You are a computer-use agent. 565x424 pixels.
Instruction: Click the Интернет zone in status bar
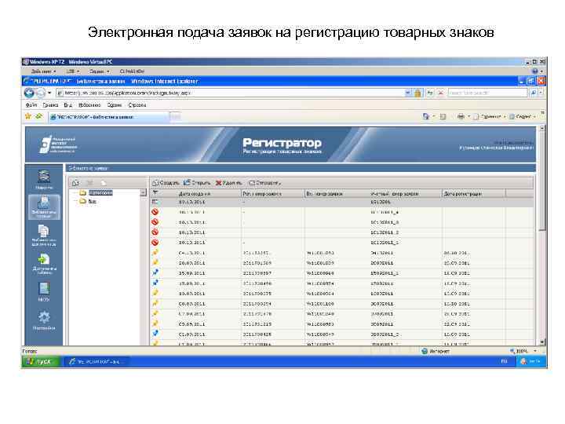click(x=436, y=351)
